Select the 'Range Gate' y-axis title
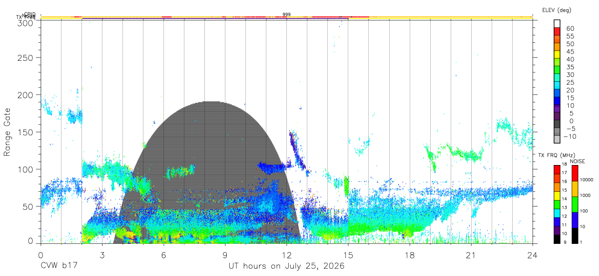 (7, 131)
